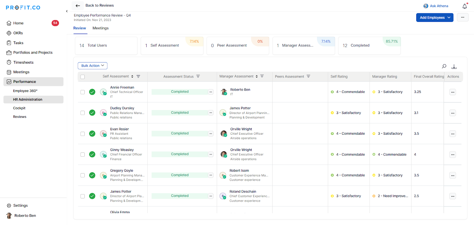Open filter for Peers Assessment column
This screenshot has height=225, width=474.
[x=308, y=76]
